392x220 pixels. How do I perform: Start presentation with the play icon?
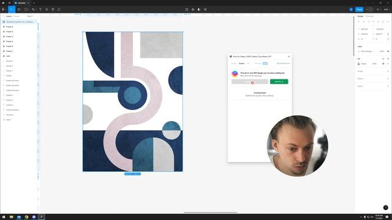[378, 10]
